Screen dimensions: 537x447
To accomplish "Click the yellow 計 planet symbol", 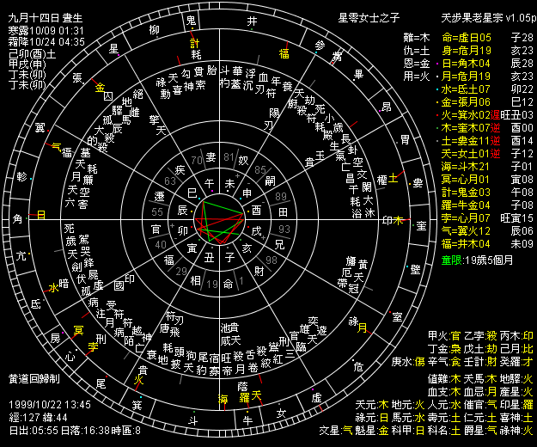I will pyautogui.click(x=194, y=40).
